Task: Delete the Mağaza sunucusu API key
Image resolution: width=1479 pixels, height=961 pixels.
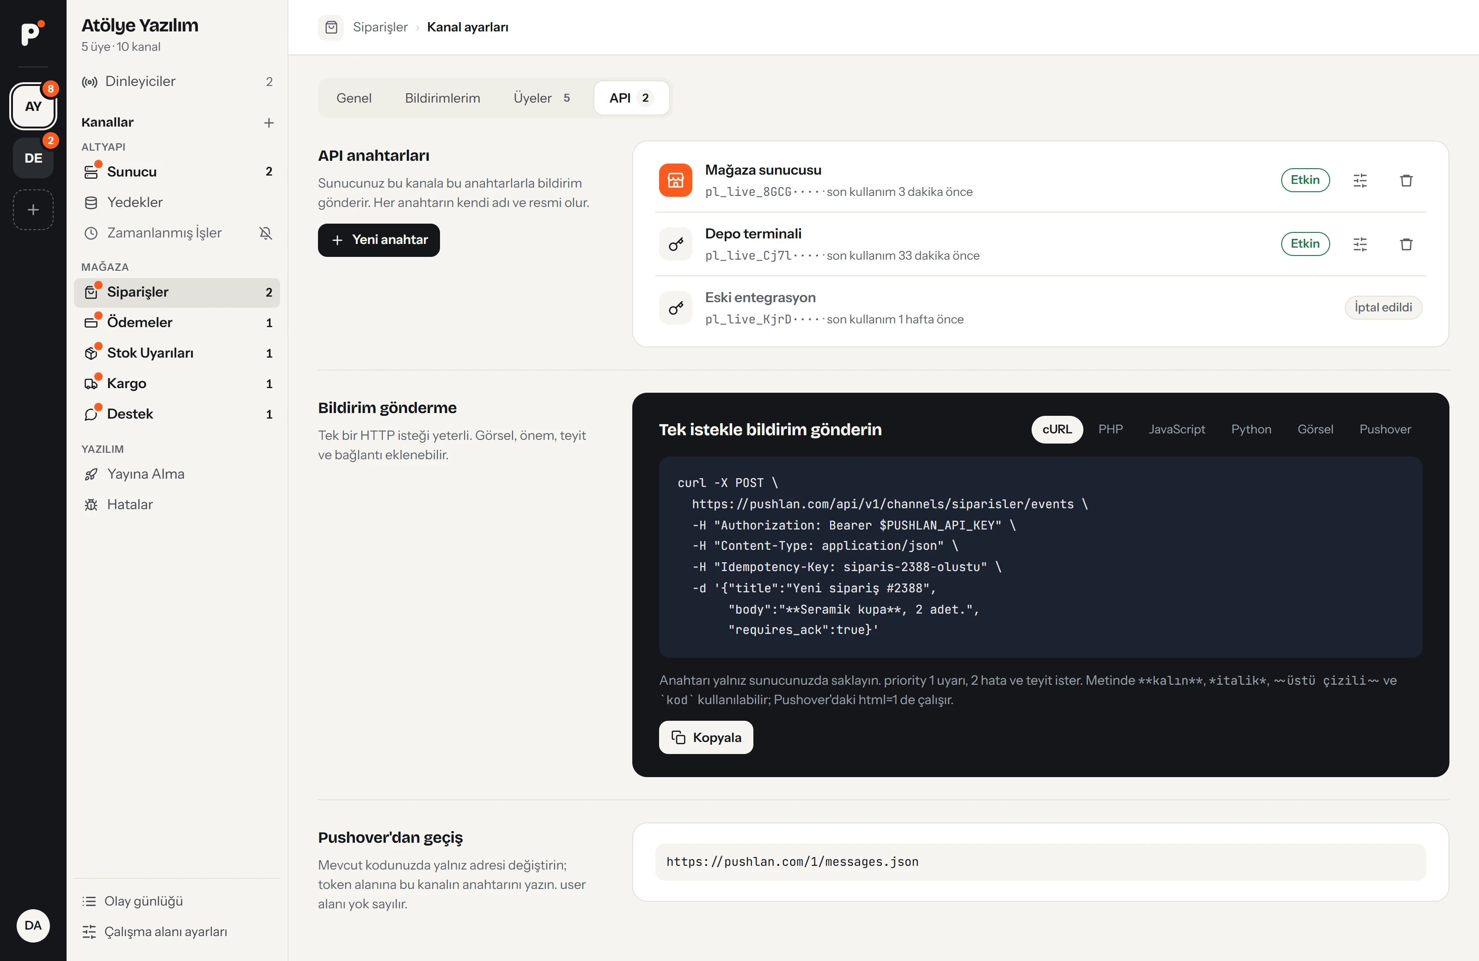Action: click(1406, 180)
